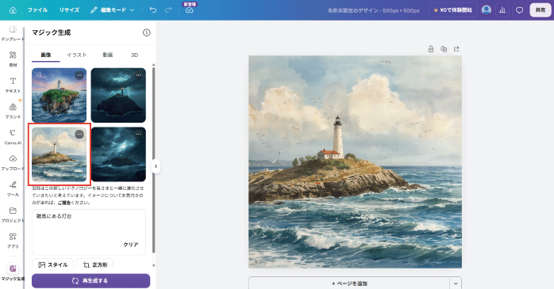Screen dimensions: 554x289
Task: Open アプリ in the sidebar
Action: tap(13, 241)
